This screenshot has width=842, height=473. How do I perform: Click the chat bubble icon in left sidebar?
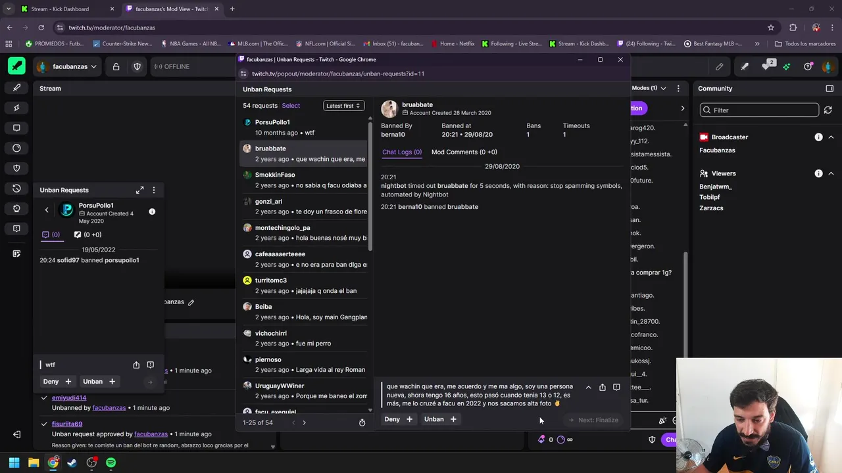16,128
